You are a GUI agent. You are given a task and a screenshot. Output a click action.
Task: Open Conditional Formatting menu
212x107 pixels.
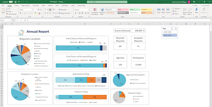pos(95,11)
